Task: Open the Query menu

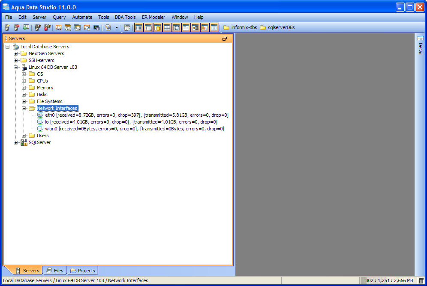Action: click(59, 17)
